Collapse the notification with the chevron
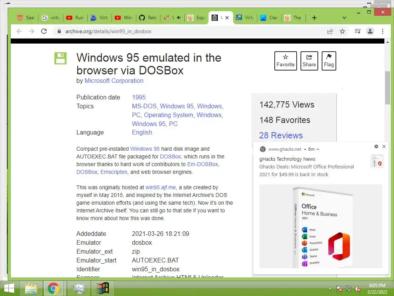This screenshot has height=296, width=394. pos(318,149)
